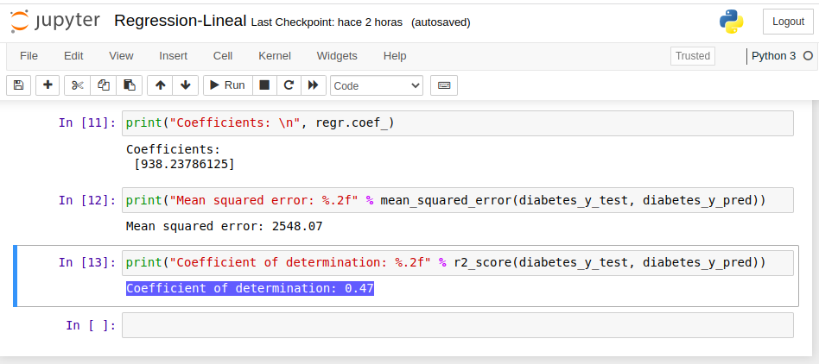Insert a cell below with plus icon

coord(48,85)
